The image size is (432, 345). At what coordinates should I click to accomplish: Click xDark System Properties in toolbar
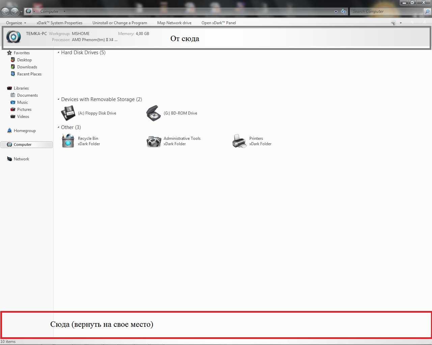pos(59,23)
